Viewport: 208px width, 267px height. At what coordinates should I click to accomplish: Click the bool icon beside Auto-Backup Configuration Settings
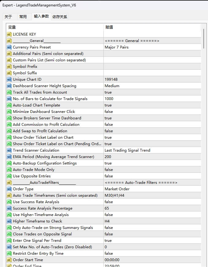(x=9, y=163)
